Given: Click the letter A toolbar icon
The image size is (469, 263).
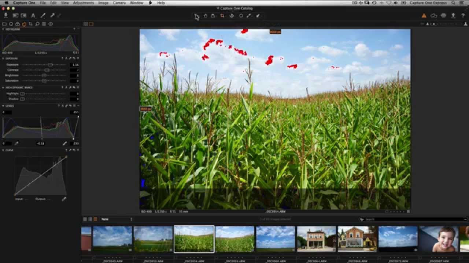Looking at the screenshot, I should click(33, 16).
